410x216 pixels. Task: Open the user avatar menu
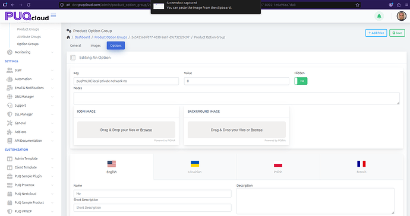pos(401,16)
